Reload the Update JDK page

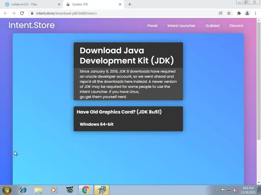click(x=22, y=13)
